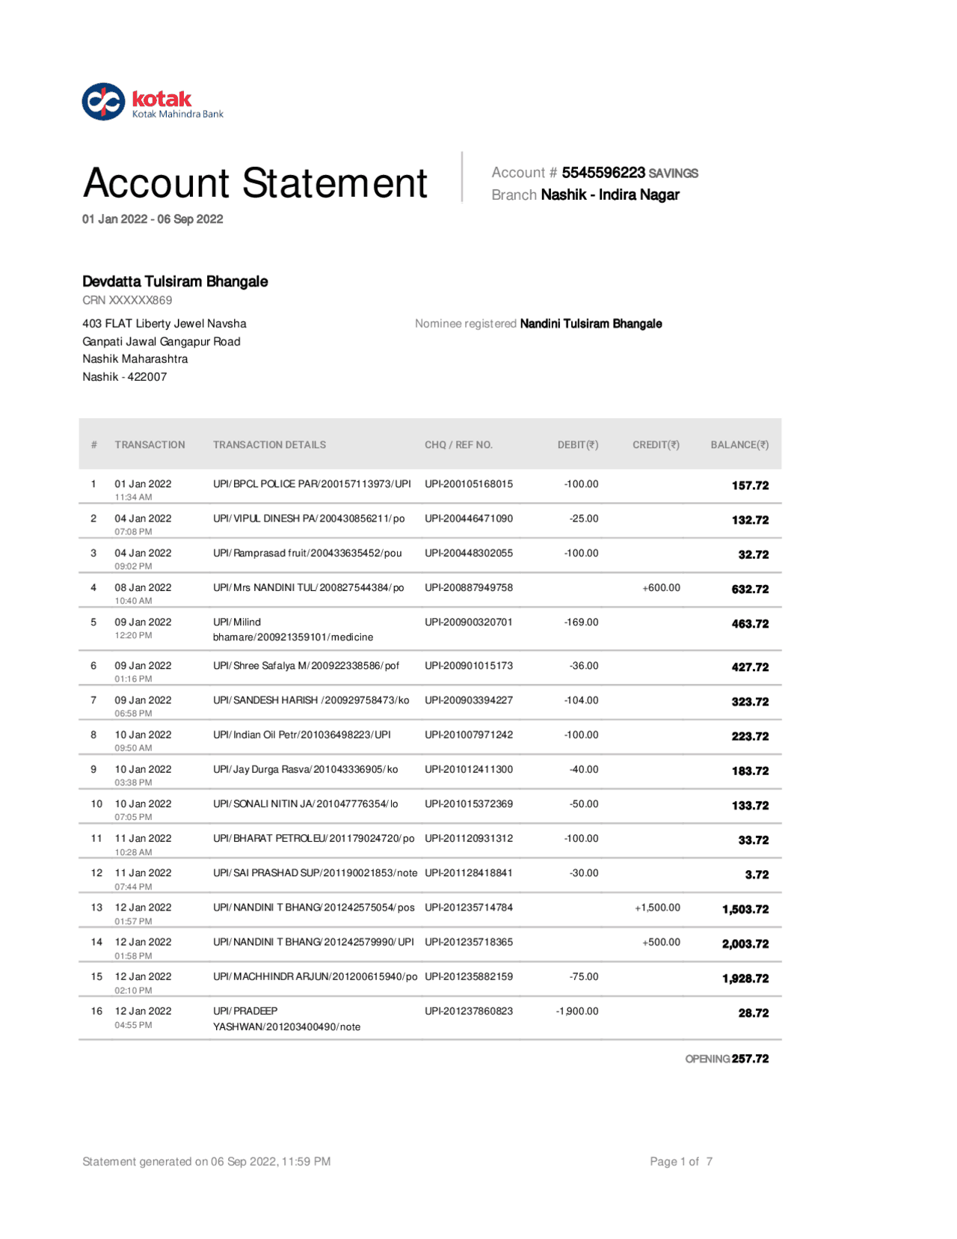
Task: Click nominee name Nandini Tulsiram Bhangale
Action: click(x=591, y=323)
